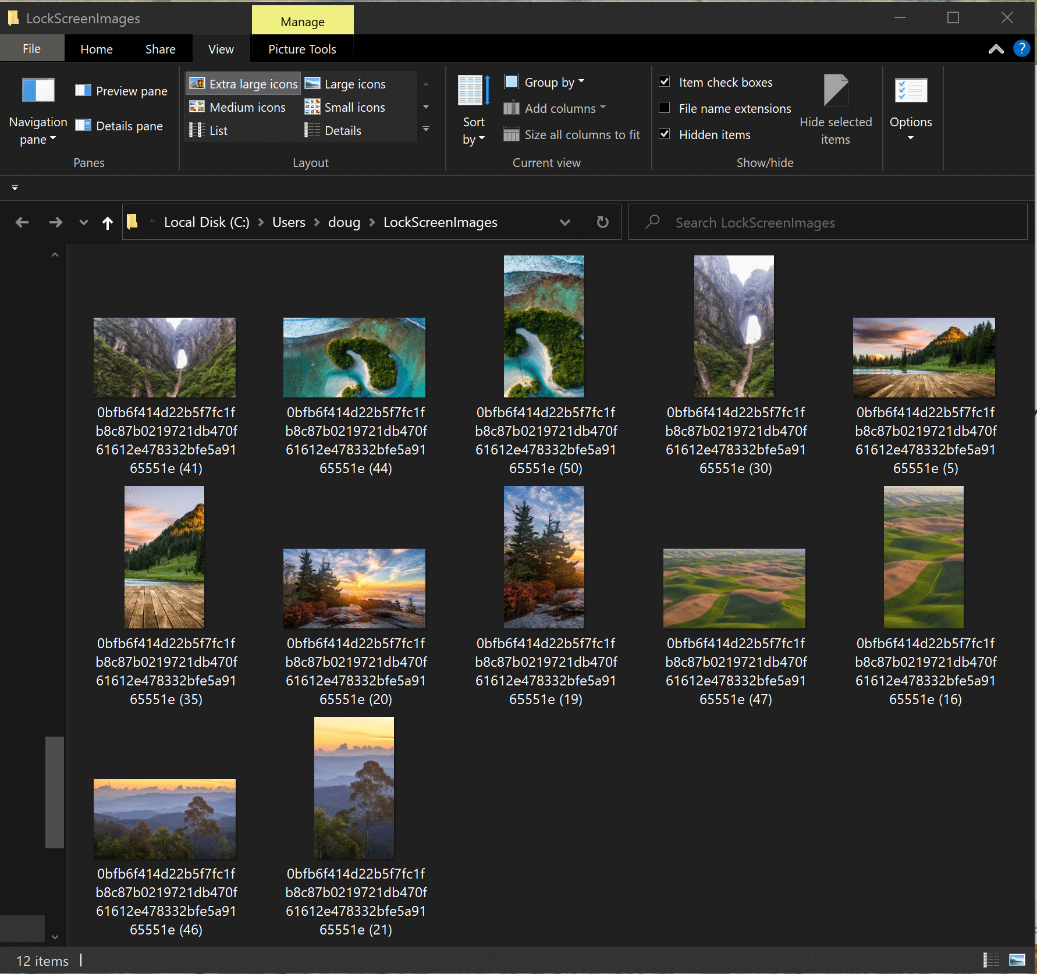Screen dimensions: 1037x974
Task: Select the View ribbon tab
Action: (221, 49)
